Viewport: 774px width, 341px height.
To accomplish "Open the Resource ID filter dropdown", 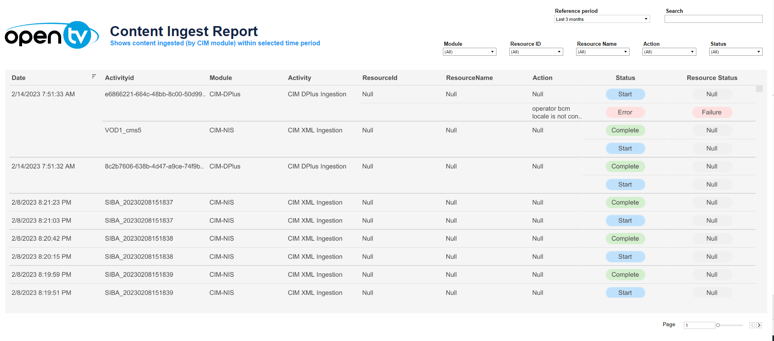I will (536, 52).
